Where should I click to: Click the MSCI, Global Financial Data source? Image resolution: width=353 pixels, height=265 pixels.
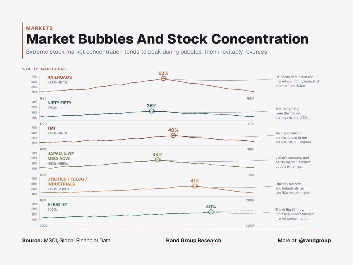point(77,241)
